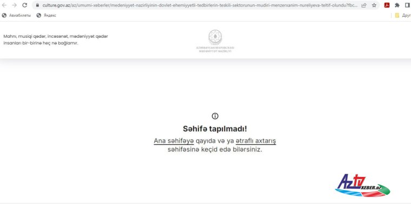Click the browser forward arrow

[x=15, y=5]
